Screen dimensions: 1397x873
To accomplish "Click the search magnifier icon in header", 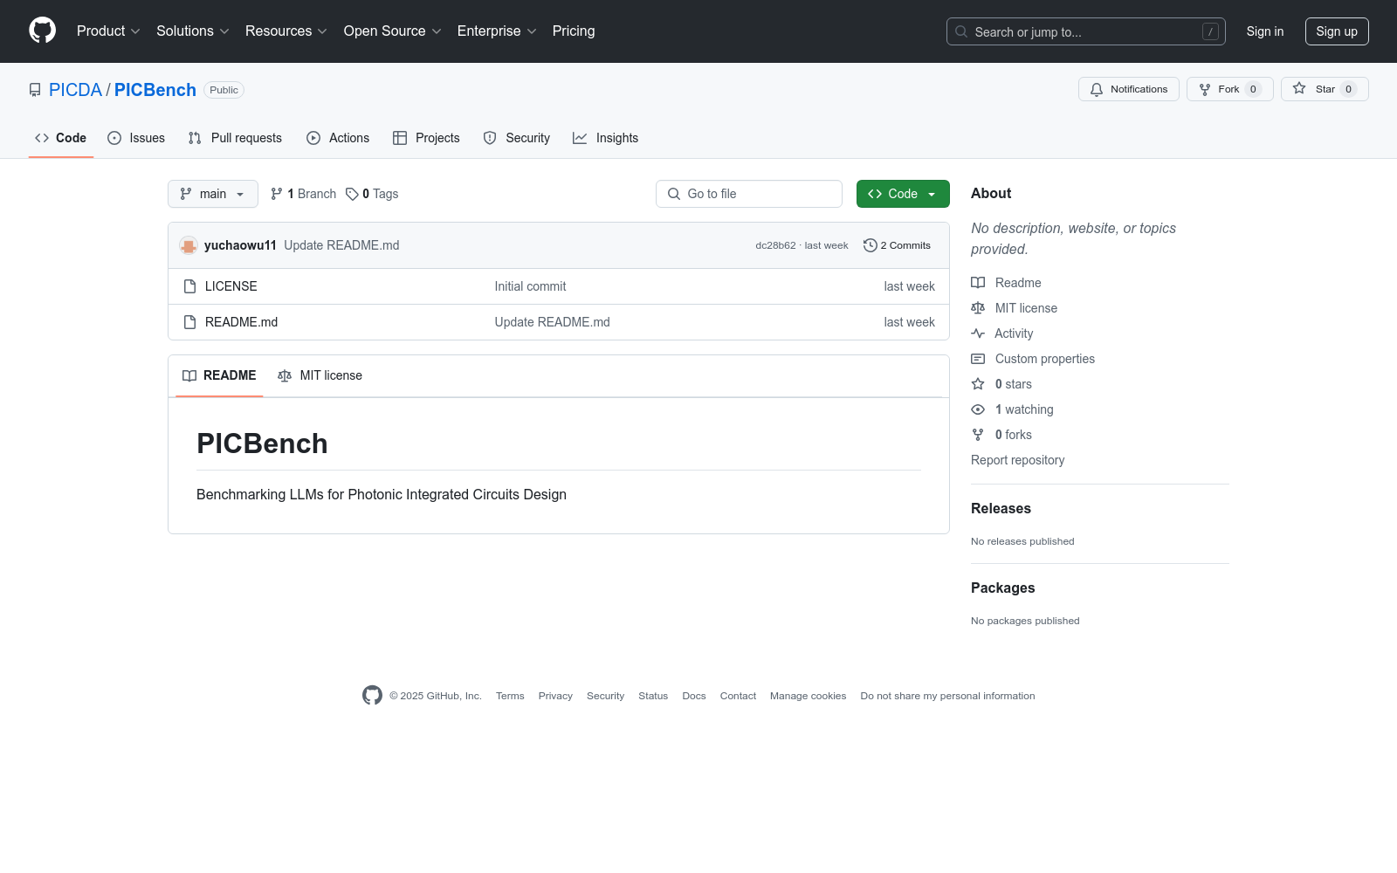I will click(961, 31).
